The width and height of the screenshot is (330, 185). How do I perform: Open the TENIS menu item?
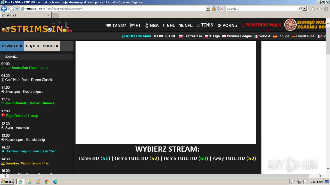pyautogui.click(x=205, y=25)
